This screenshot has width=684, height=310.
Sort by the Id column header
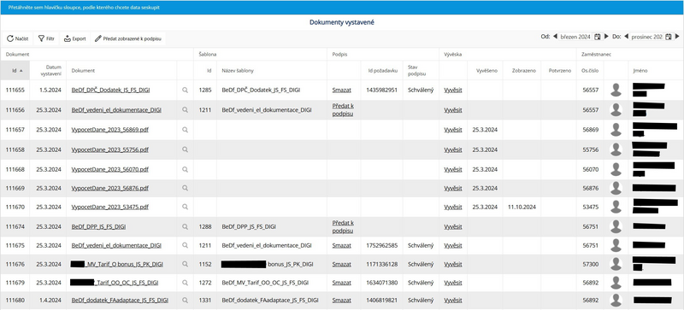(x=15, y=70)
